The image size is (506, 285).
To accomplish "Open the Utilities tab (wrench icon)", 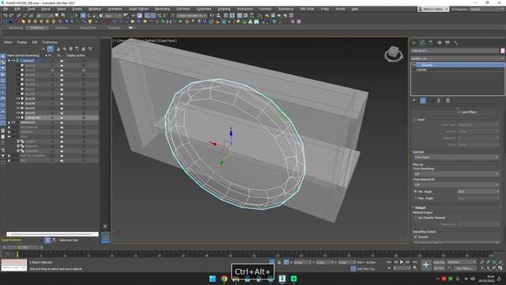I will 455,42.
